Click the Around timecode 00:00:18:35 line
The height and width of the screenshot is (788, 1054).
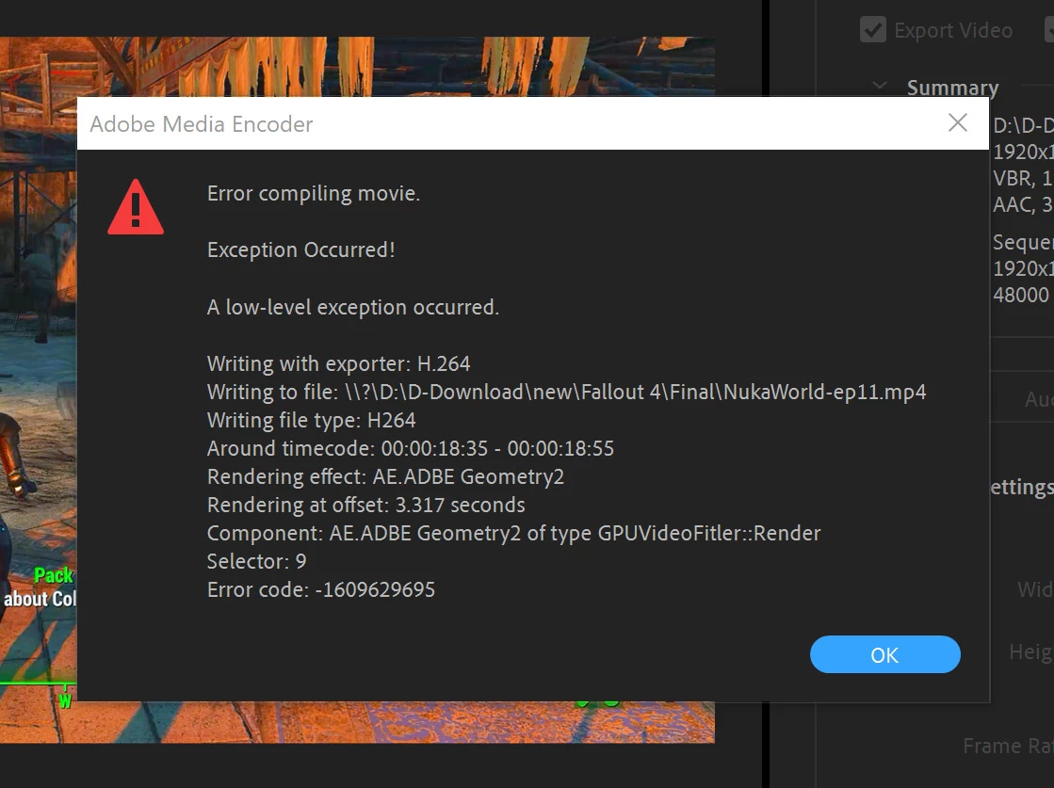coord(410,448)
